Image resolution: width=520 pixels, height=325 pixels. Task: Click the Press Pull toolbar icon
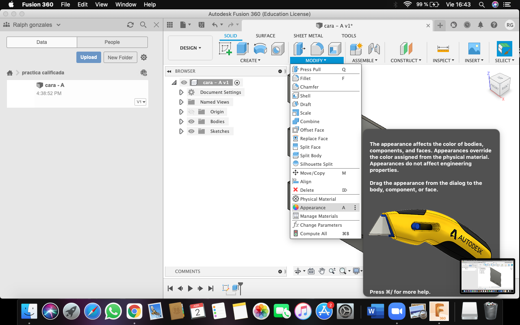[x=300, y=49]
